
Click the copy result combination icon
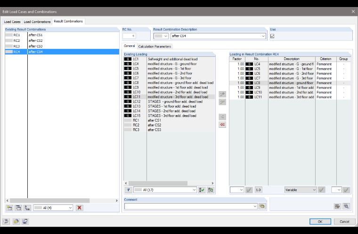(18, 208)
